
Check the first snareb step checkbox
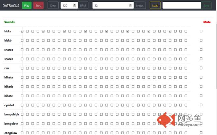point(22,59)
